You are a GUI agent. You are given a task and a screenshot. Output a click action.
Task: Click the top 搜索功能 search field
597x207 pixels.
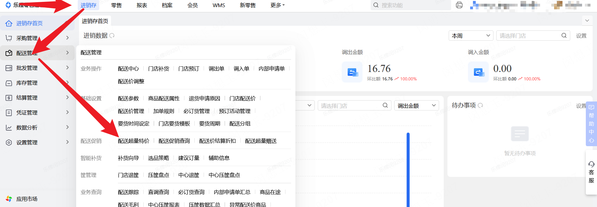(411, 5)
